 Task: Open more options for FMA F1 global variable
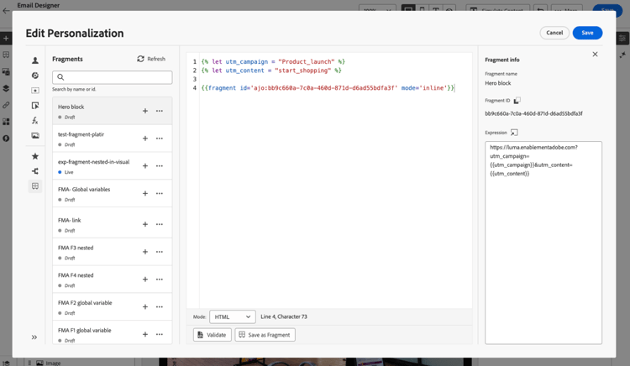coord(160,334)
